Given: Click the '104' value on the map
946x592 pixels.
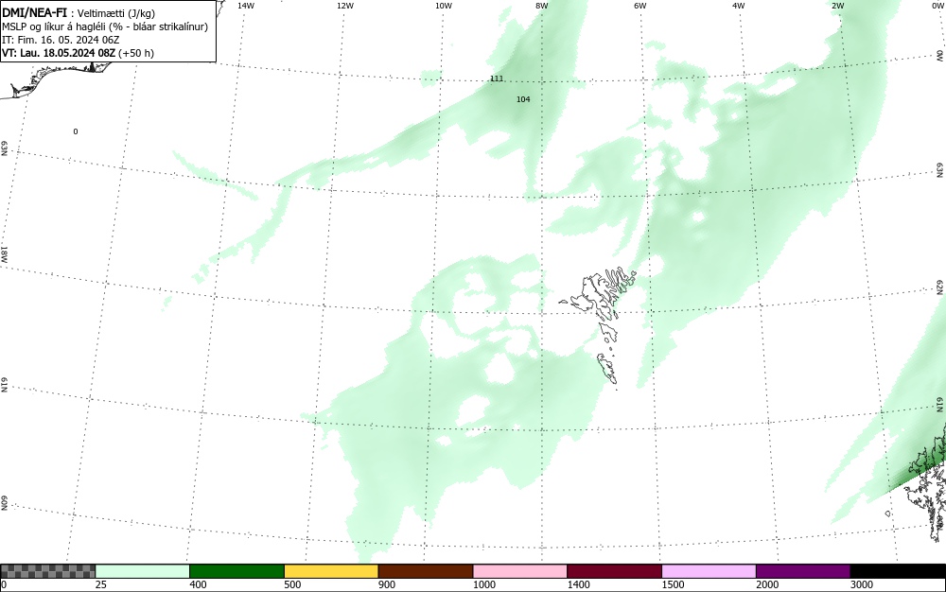Looking at the screenshot, I should [x=523, y=99].
